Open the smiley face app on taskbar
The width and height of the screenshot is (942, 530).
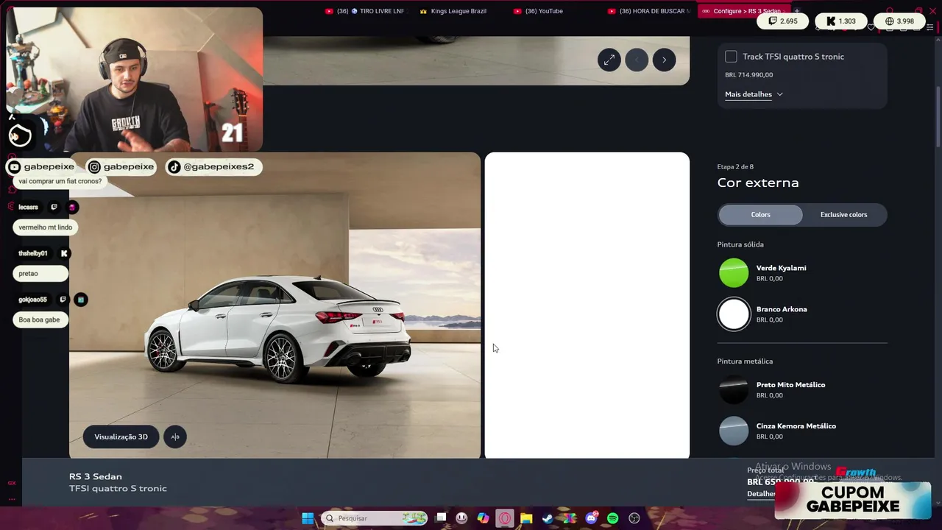(461, 518)
